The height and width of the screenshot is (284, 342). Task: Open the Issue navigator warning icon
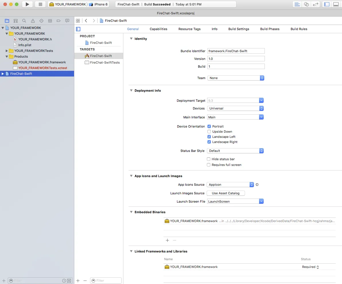(33, 21)
